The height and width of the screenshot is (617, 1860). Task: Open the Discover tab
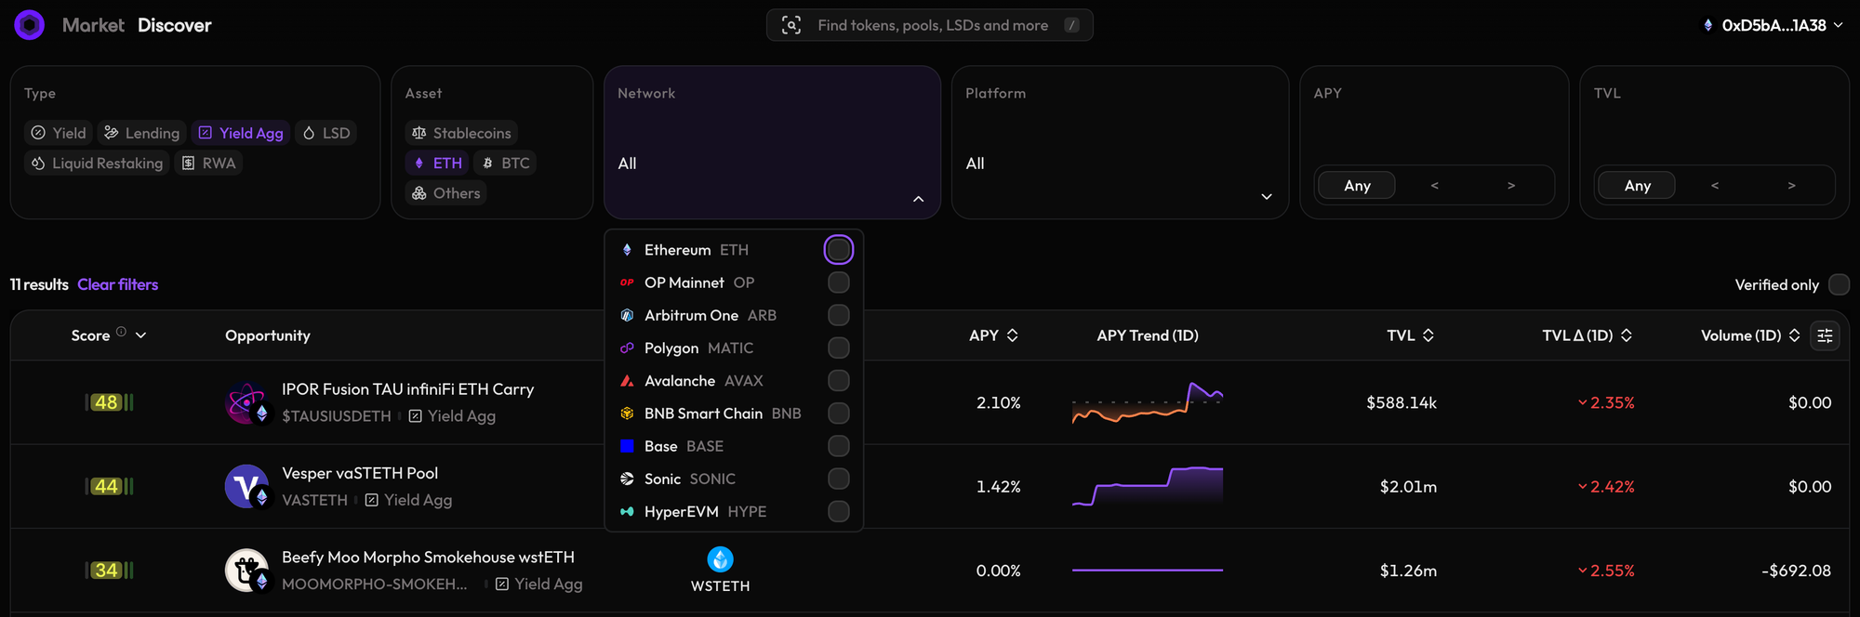[175, 25]
